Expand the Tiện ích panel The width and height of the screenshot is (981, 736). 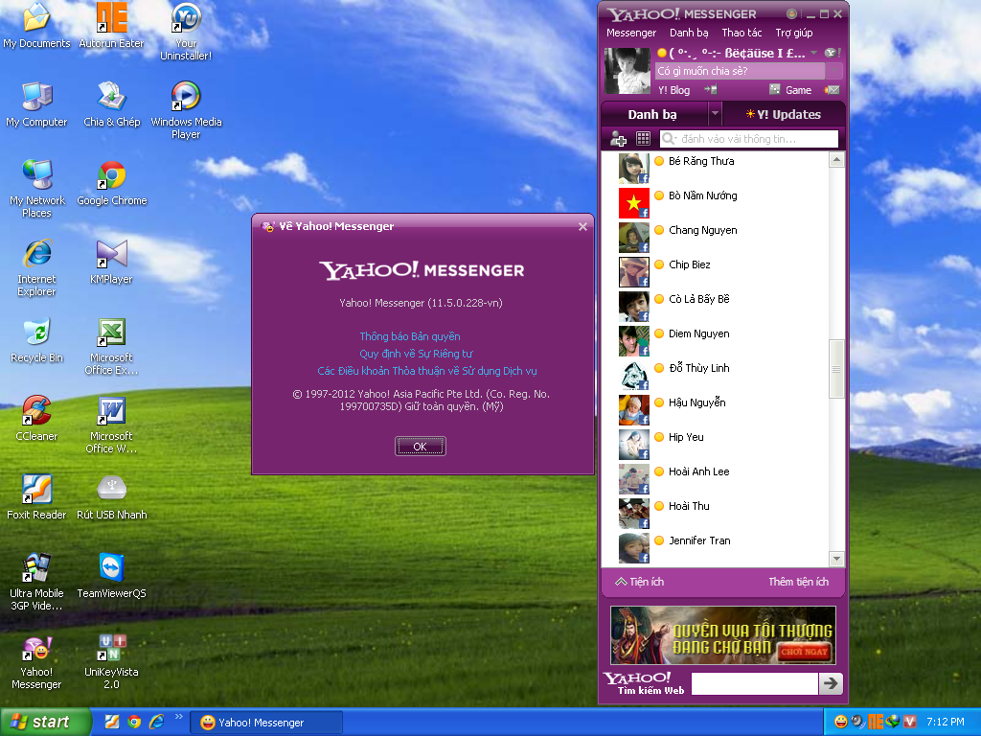[639, 582]
